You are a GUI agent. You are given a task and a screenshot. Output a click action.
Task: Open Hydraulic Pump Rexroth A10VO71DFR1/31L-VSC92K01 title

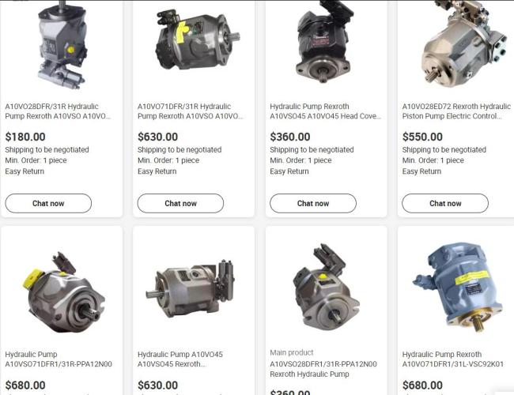click(452, 359)
